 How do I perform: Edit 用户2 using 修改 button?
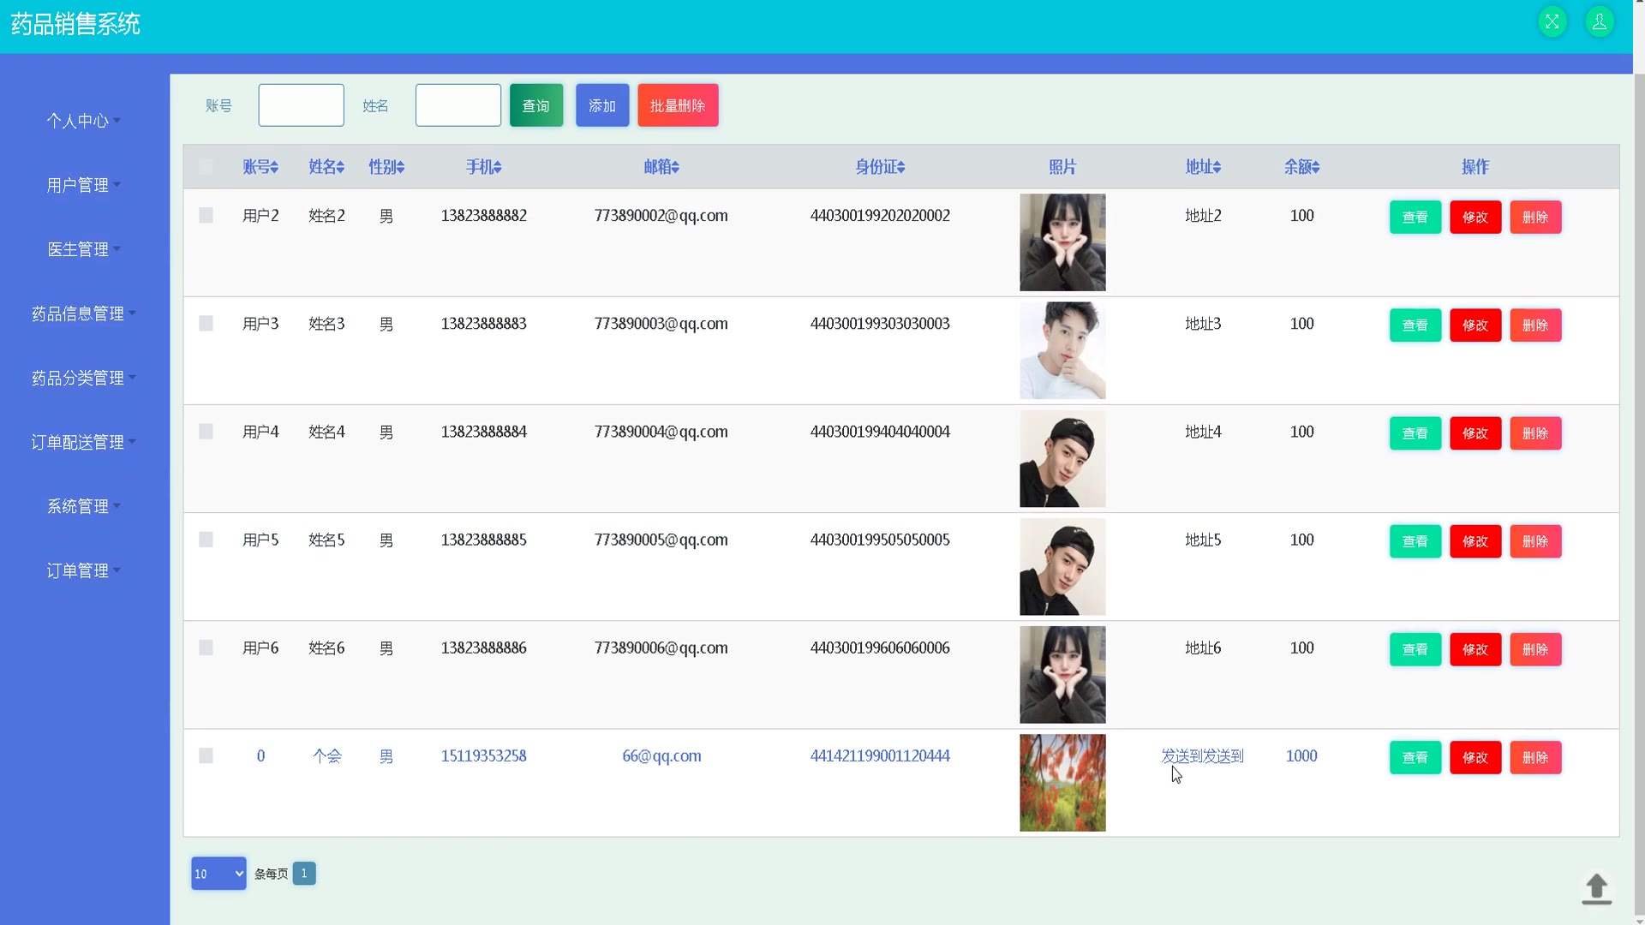point(1475,218)
